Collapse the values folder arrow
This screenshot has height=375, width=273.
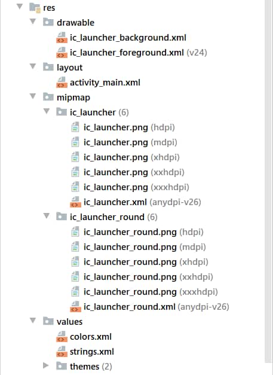33,321
